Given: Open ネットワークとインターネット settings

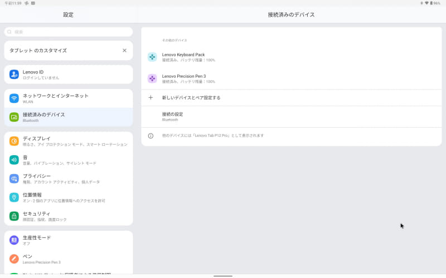Looking at the screenshot, I should (x=69, y=98).
